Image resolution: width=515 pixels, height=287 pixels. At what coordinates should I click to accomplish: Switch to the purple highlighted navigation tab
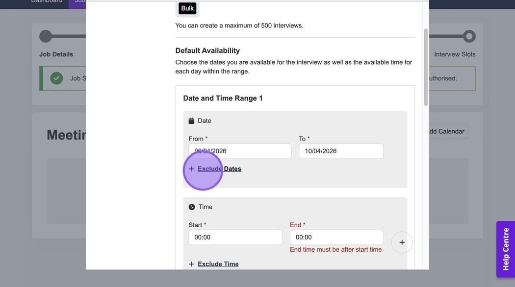click(x=77, y=2)
